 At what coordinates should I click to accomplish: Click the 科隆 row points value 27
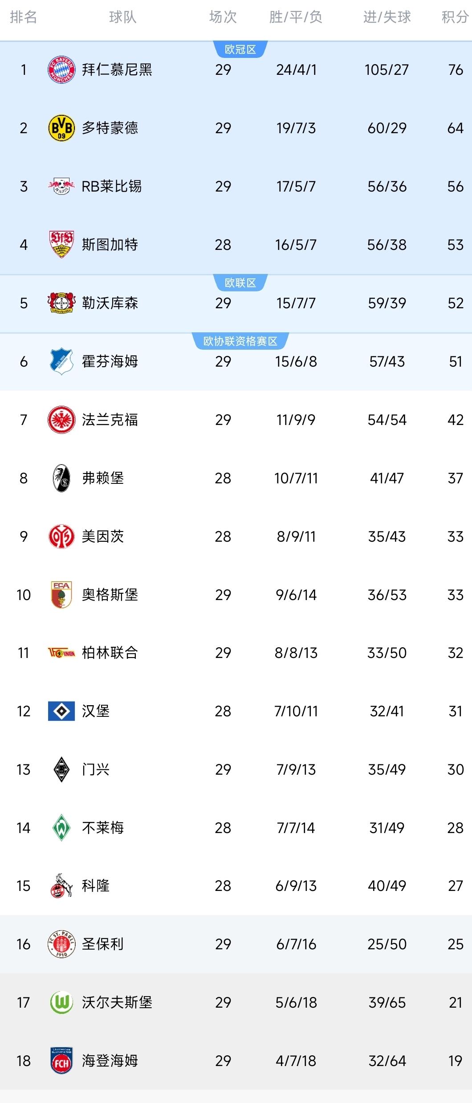point(456,886)
